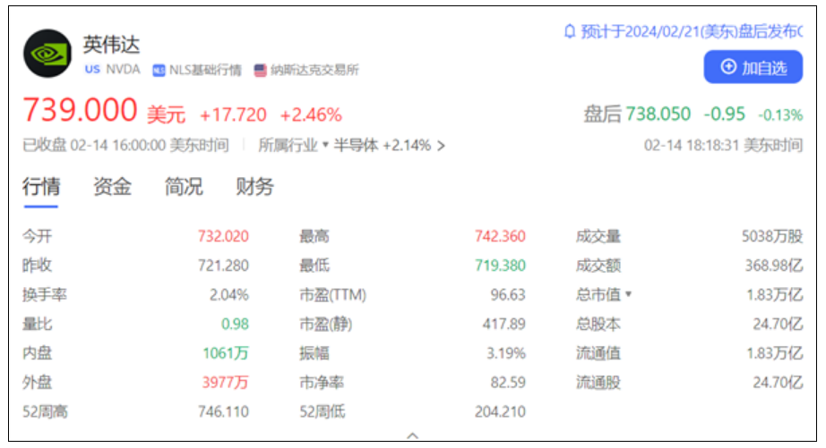Click the 总股本 value 24.70亿
The height and width of the screenshot is (448, 826).
[x=778, y=324]
